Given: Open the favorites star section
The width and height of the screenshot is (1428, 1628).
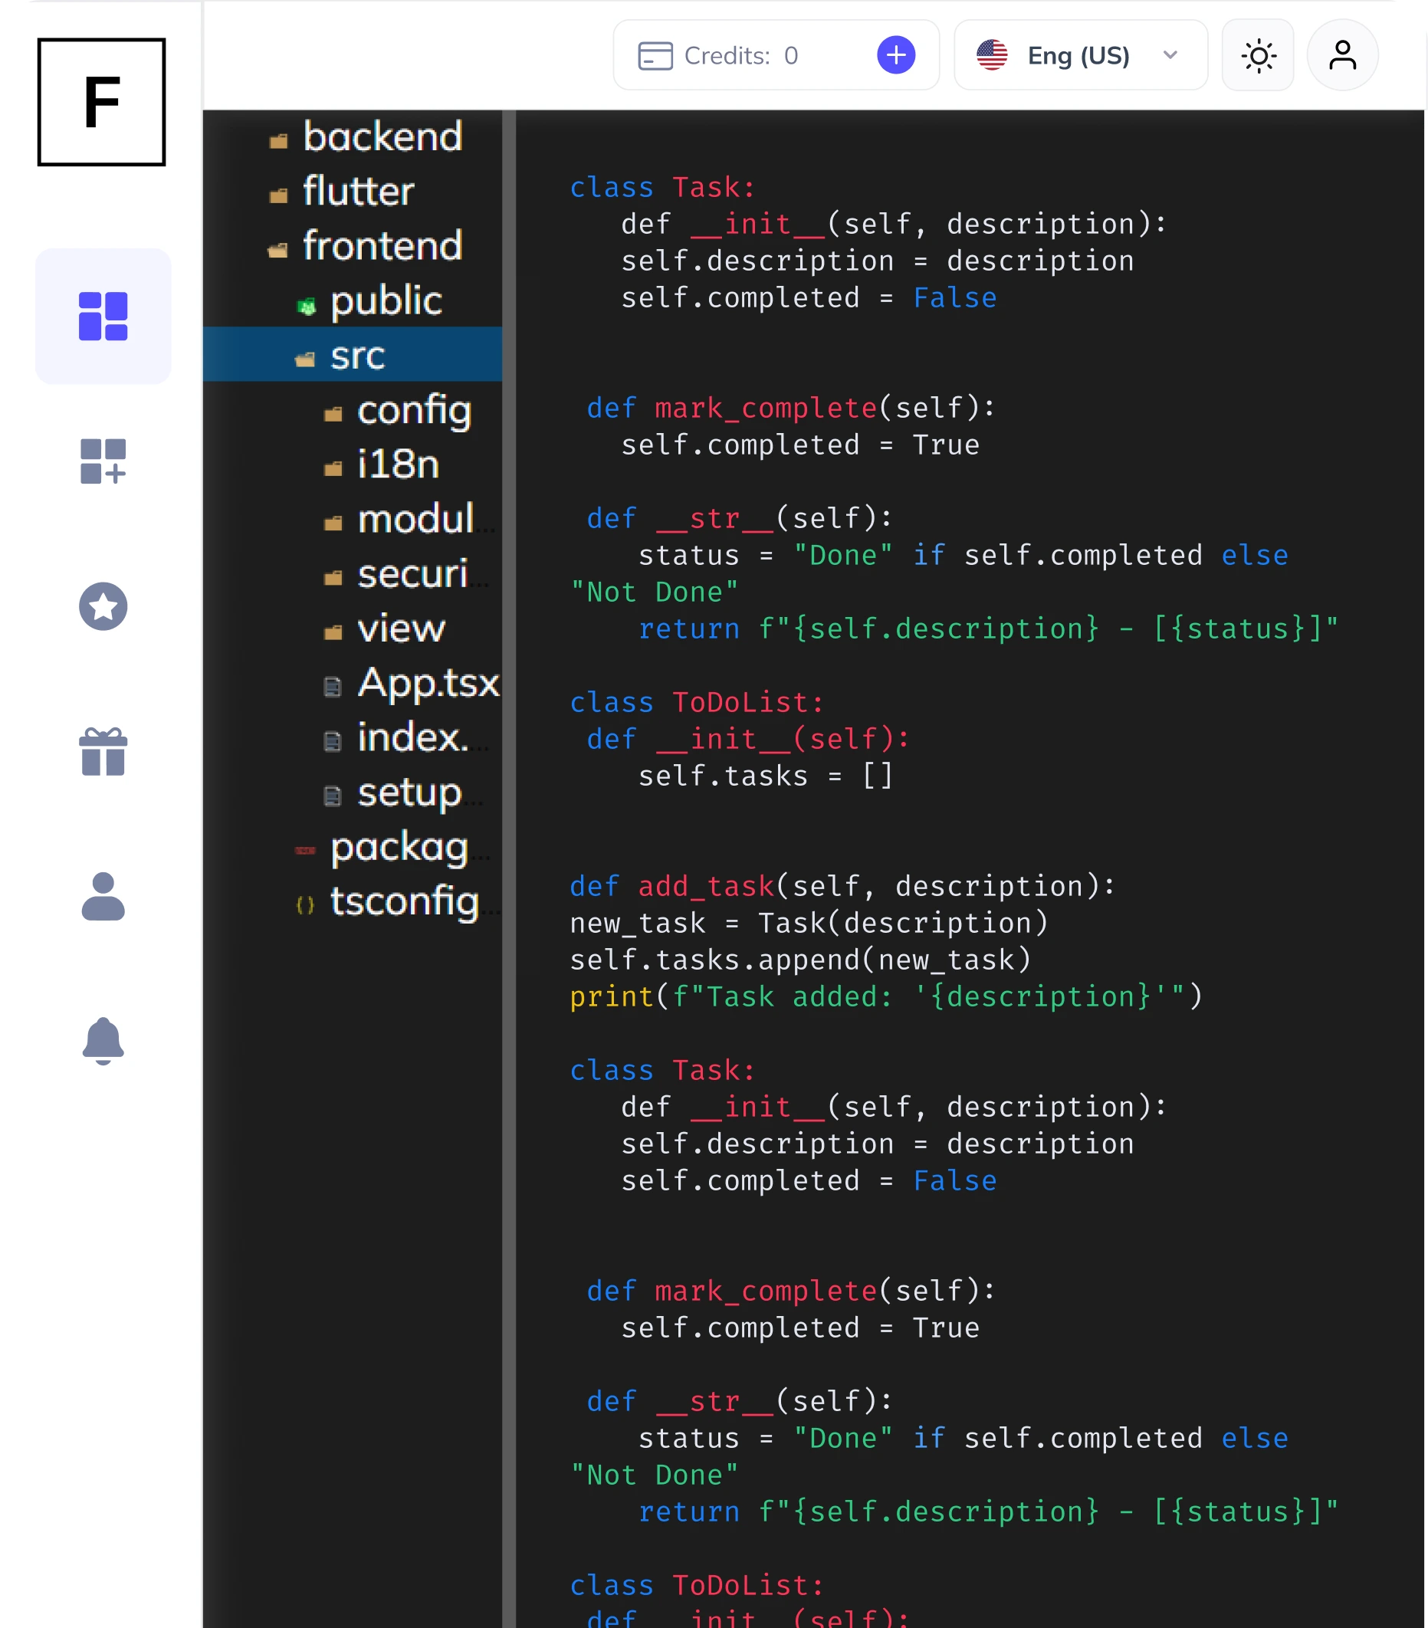Looking at the screenshot, I should pos(102,608).
